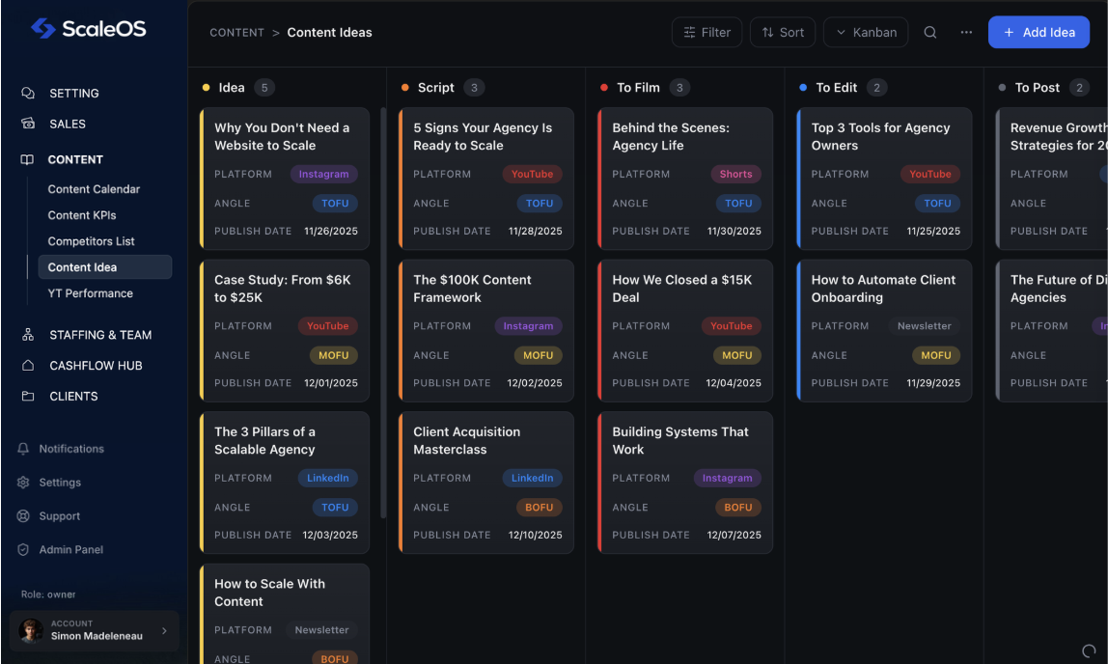Click the Staffing & Team icon
The width and height of the screenshot is (1108, 664).
(x=28, y=335)
